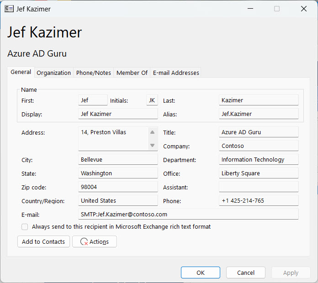Minimize the Jef Kazimer dialog window
This screenshot has width=318, height=283.
tap(250, 9)
